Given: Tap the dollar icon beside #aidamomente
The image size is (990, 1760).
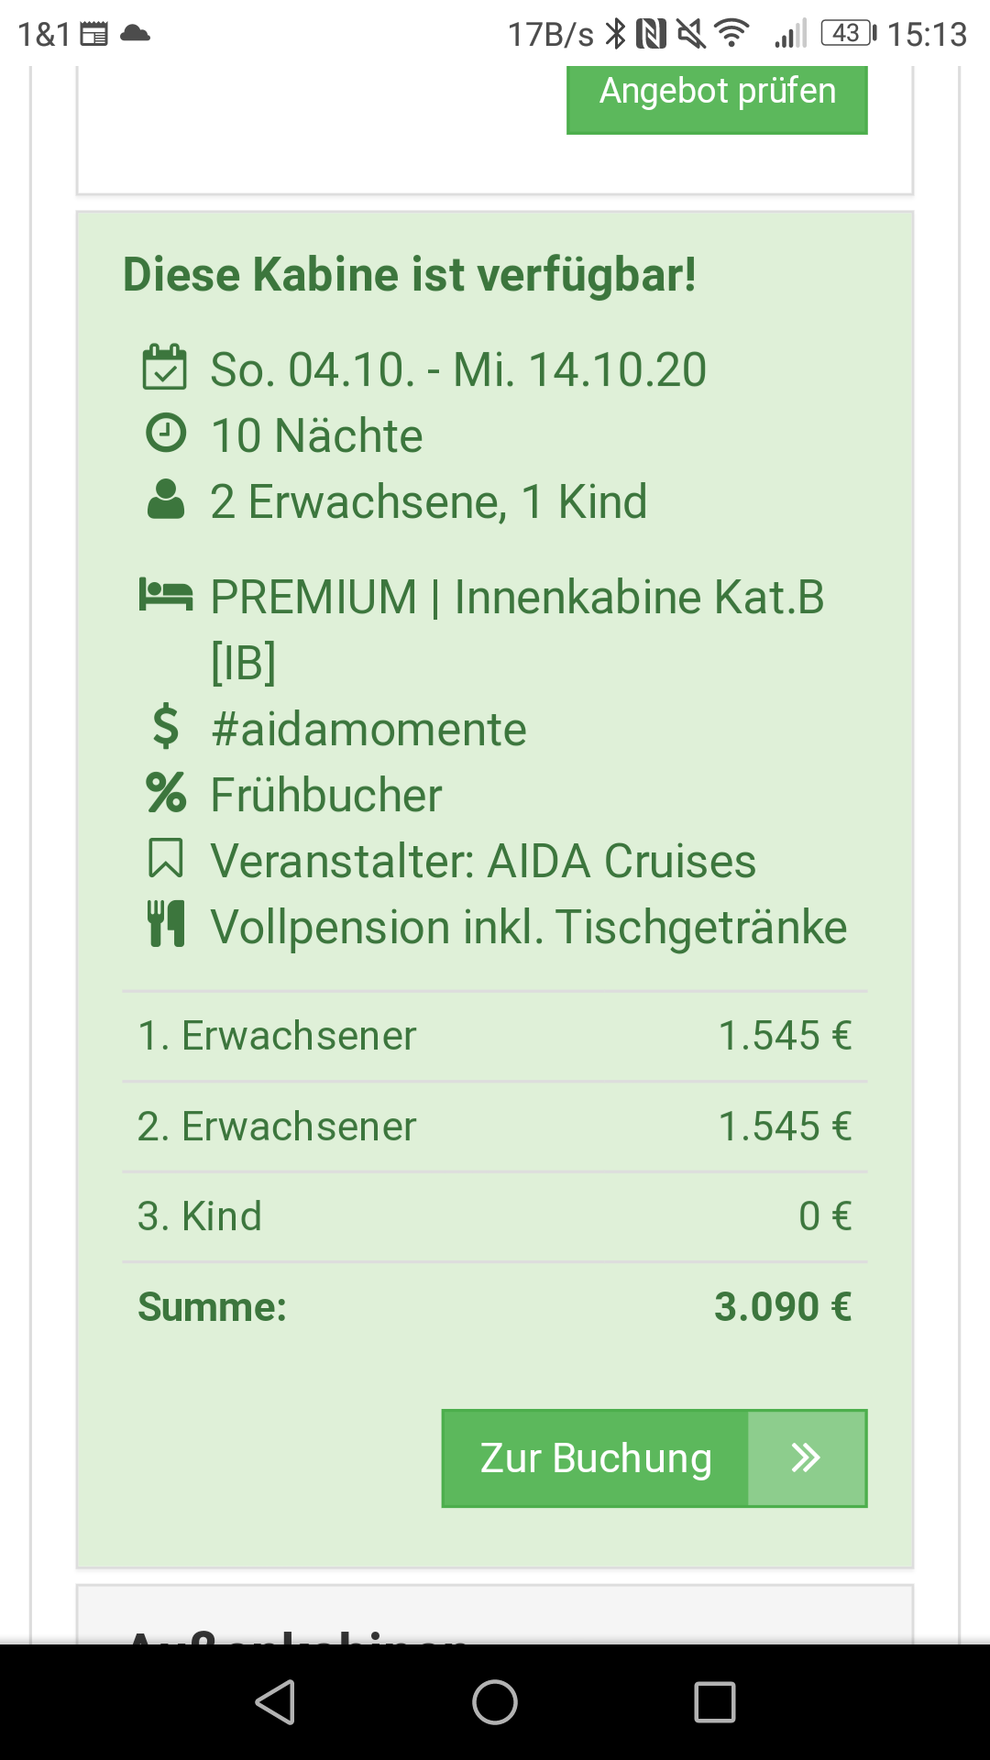Looking at the screenshot, I should tap(166, 727).
